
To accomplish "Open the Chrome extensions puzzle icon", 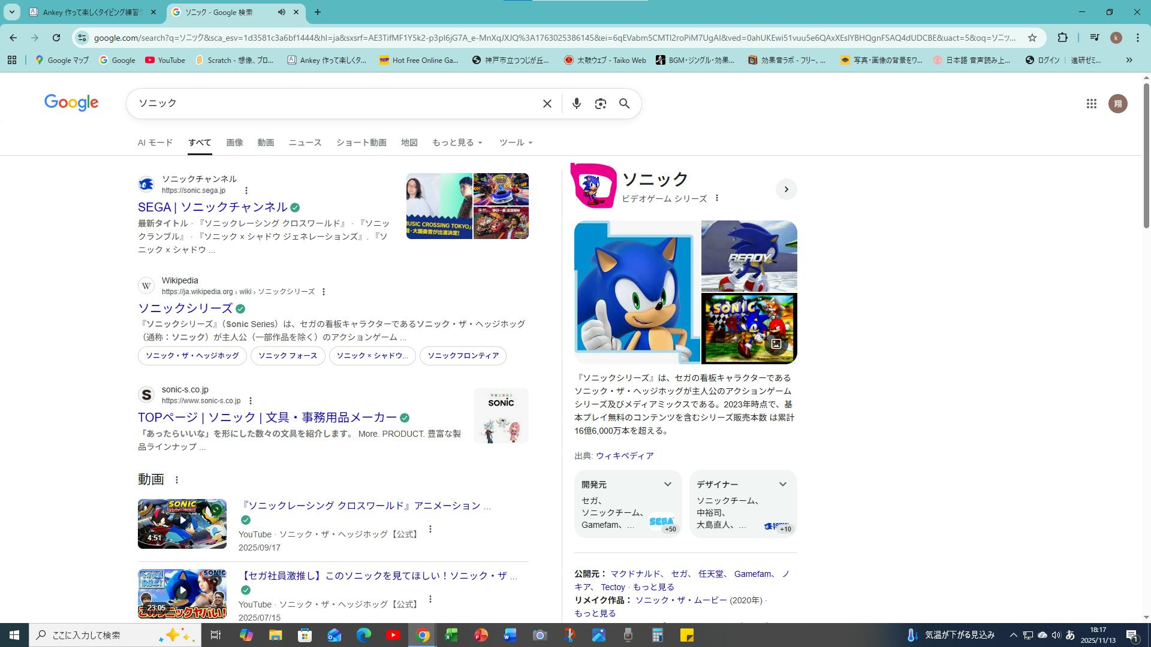I will (1062, 38).
